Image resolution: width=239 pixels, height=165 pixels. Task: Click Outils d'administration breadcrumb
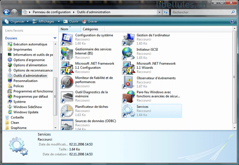[94, 12]
